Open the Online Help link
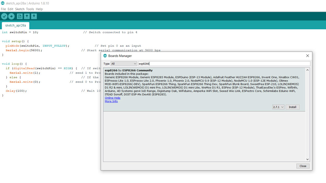Screen dimensions: 326x183 point(112,98)
